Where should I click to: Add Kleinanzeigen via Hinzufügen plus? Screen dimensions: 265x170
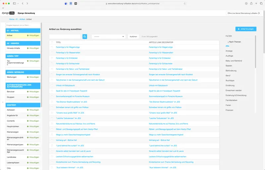click(33, 132)
